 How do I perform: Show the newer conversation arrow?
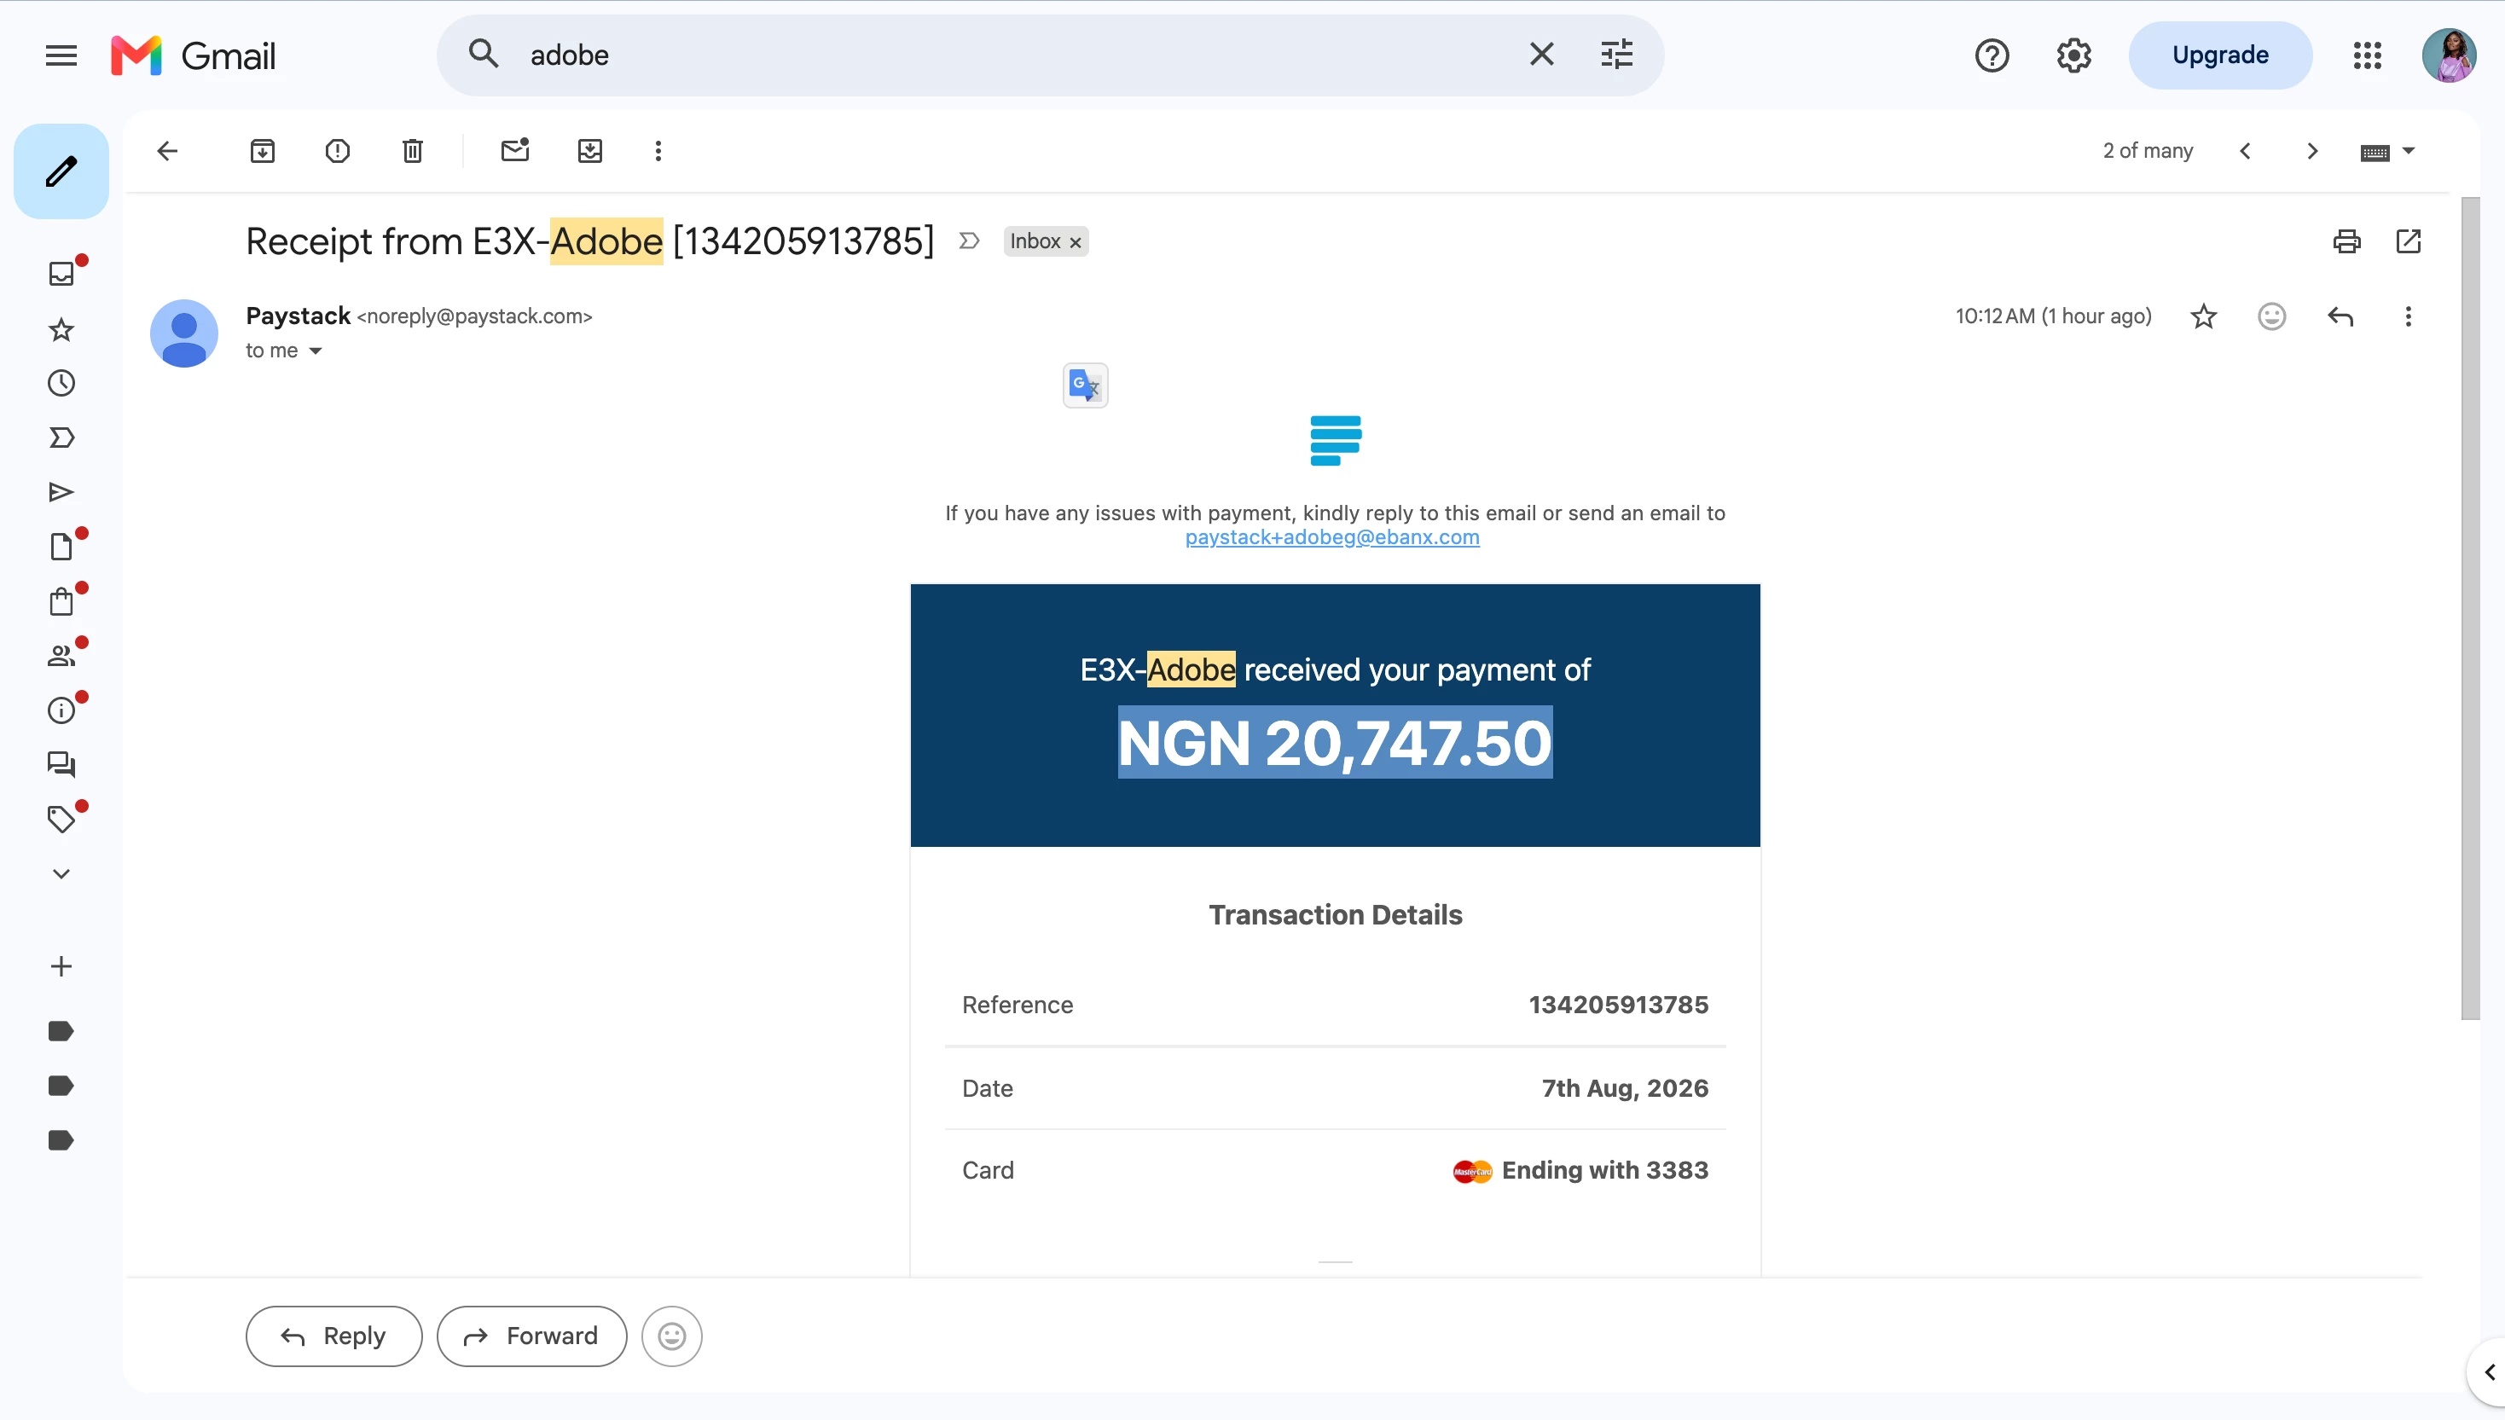[x=2246, y=151]
